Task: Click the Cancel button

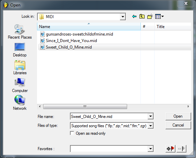Action: pyautogui.click(x=178, y=125)
